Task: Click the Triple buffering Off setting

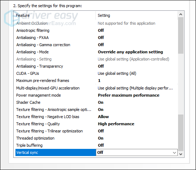Action: click(x=101, y=145)
